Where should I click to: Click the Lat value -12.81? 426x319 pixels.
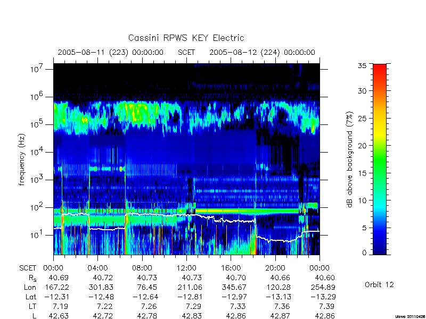pos(190,297)
